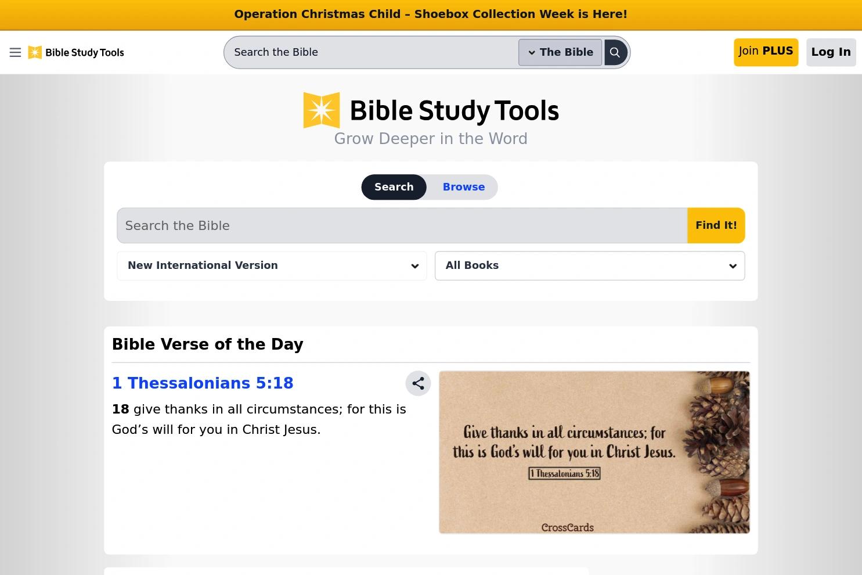Share the 1 Thessalonians 5:18 verse
This screenshot has height=575, width=862.
pyautogui.click(x=418, y=383)
